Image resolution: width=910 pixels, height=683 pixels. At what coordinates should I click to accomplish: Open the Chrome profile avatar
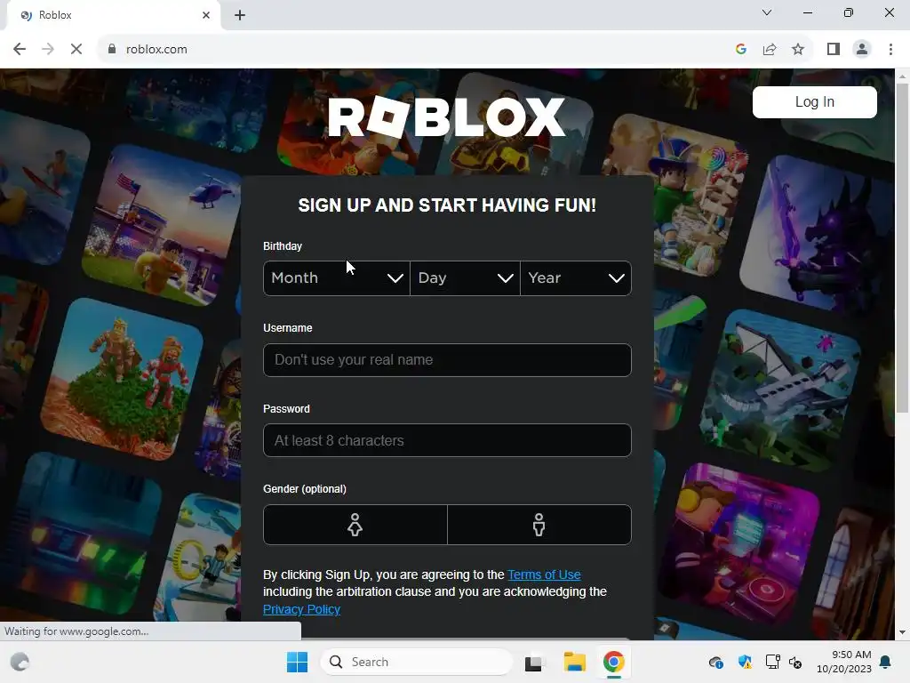click(862, 50)
